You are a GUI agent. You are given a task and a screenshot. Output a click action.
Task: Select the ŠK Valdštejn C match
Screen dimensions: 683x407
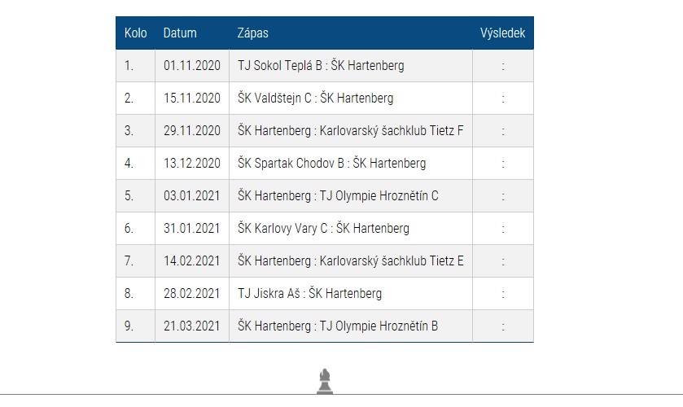point(315,98)
